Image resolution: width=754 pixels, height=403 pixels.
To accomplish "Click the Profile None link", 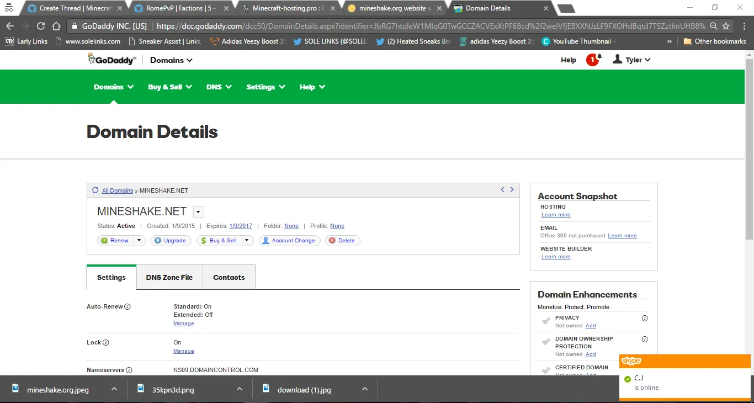I will click(x=337, y=226).
